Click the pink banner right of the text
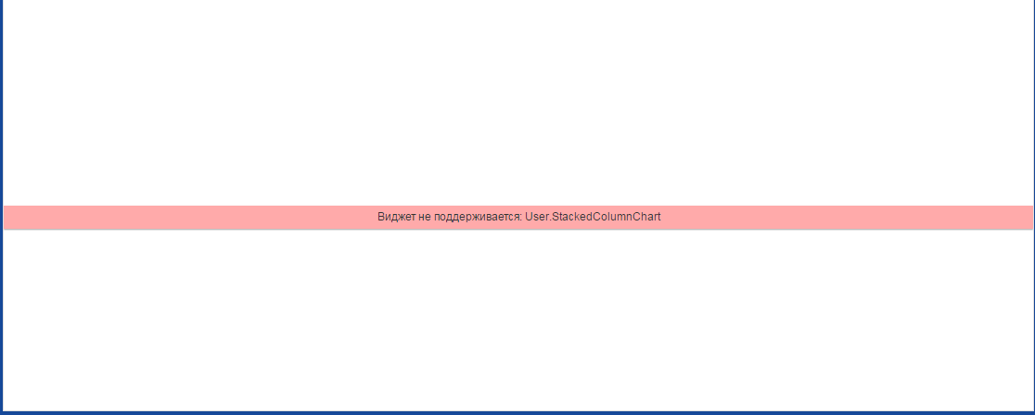Image resolution: width=1035 pixels, height=415 pixels. click(x=847, y=217)
